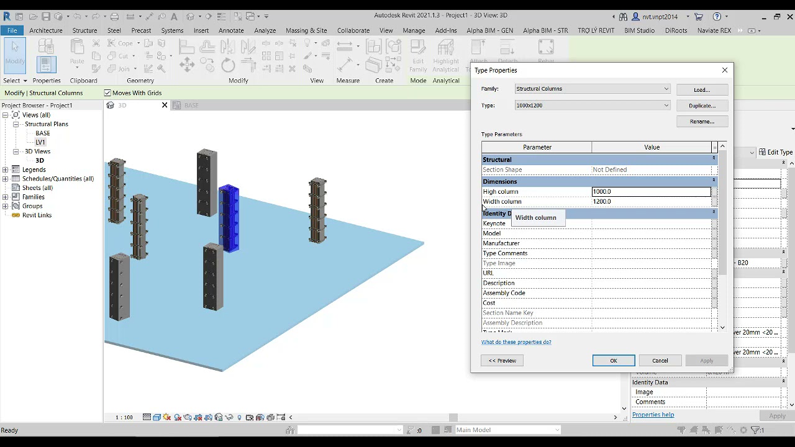Click the Rename... button
The height and width of the screenshot is (447, 795).
pyautogui.click(x=702, y=122)
